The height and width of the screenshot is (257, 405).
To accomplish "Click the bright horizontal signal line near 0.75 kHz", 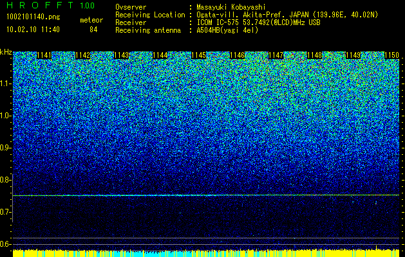I will click(206, 195).
